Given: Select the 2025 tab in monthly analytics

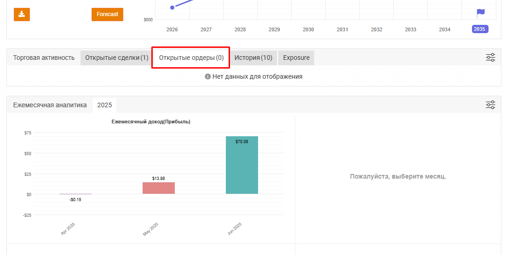Looking at the screenshot, I should tap(104, 105).
